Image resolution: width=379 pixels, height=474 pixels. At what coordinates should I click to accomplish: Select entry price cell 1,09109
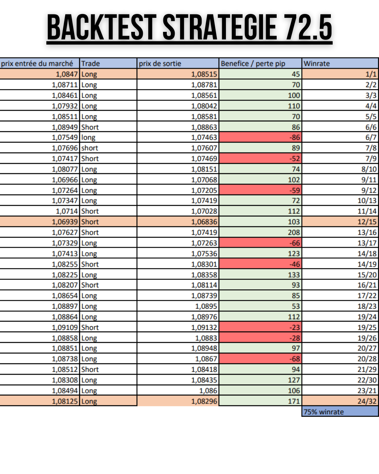tap(39, 327)
